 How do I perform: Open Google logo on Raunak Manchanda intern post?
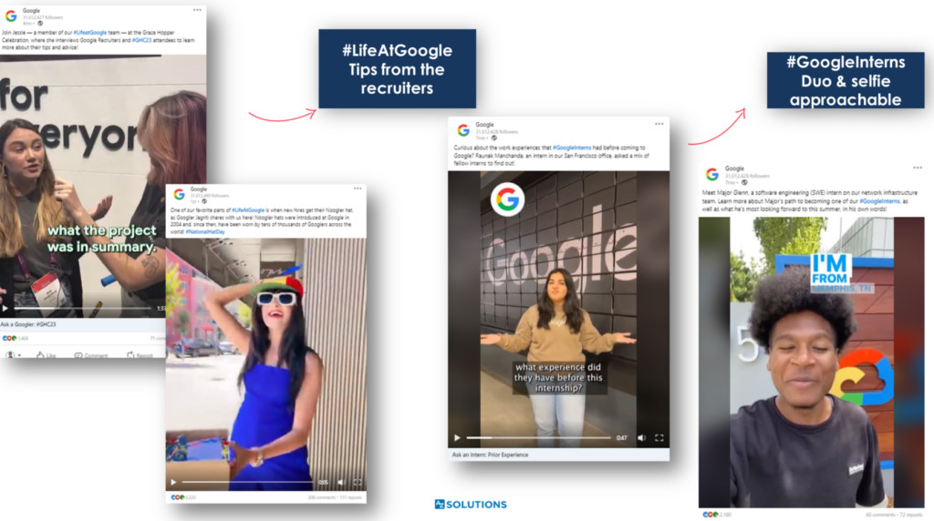coord(463,130)
